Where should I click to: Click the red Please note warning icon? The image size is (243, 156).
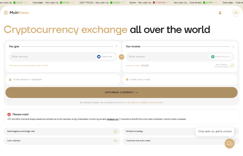point(9,114)
